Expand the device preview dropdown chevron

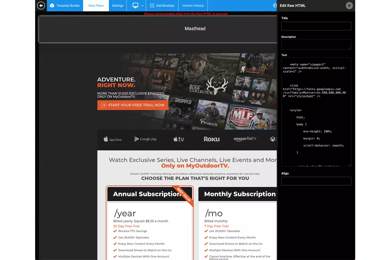click(142, 6)
